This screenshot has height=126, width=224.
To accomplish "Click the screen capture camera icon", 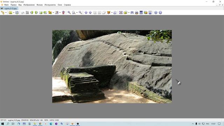I will [x=150, y=13].
